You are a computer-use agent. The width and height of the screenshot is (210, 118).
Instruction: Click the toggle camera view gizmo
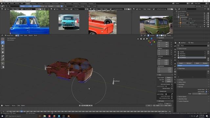141,39
